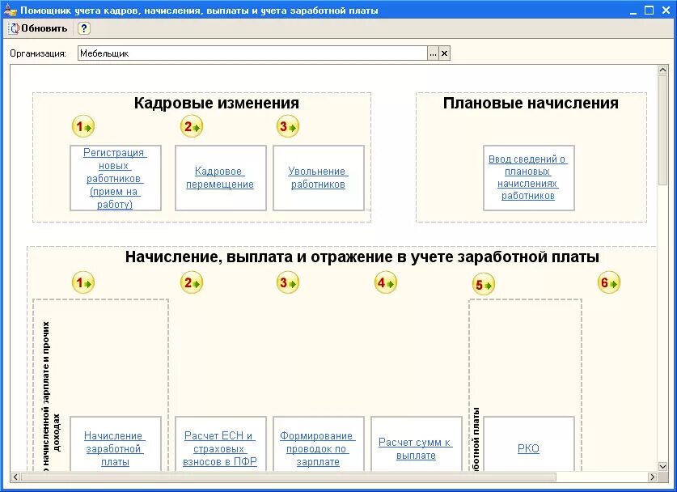The width and height of the screenshot is (677, 492).
Task: Click the Обновить refresh icon
Action: 13,27
